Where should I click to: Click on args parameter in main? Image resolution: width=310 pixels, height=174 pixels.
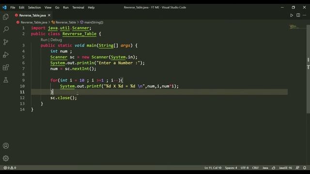click(125, 45)
